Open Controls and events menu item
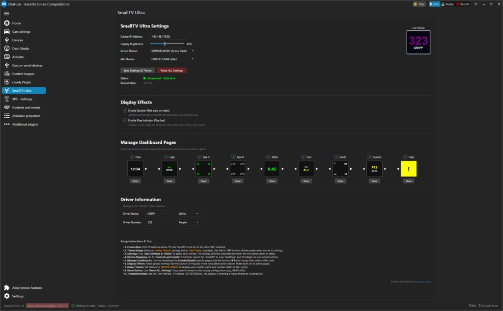This screenshot has height=311, width=503. (26, 107)
